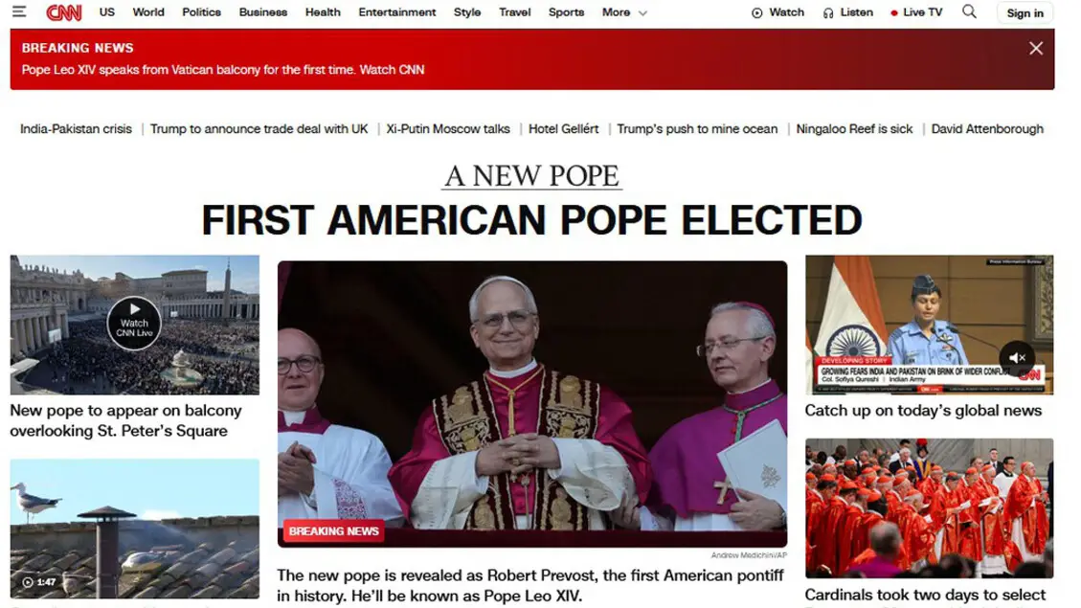Dismiss the Breaking News banner
1081x608 pixels.
coord(1035,48)
